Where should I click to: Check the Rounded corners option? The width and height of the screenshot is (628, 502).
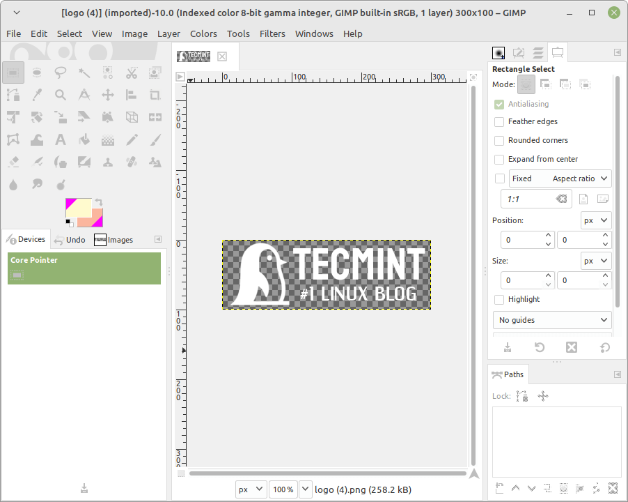[x=499, y=140]
